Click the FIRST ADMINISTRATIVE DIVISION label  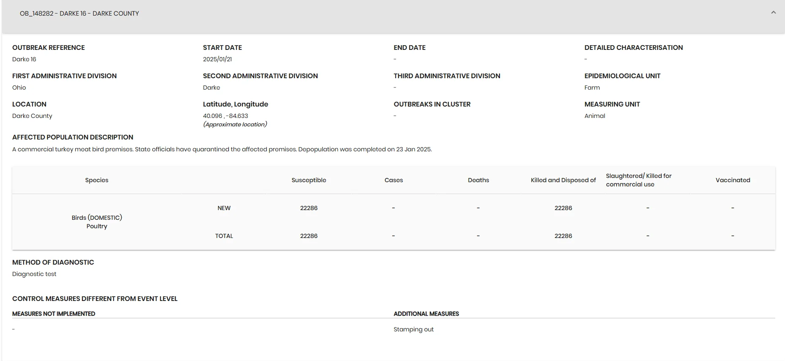(64, 76)
